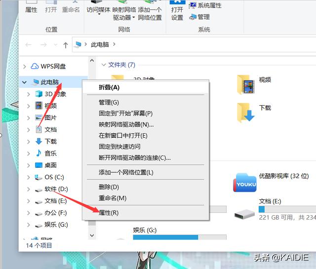Collapse the 此电脑 tree node

pyautogui.click(x=24, y=82)
